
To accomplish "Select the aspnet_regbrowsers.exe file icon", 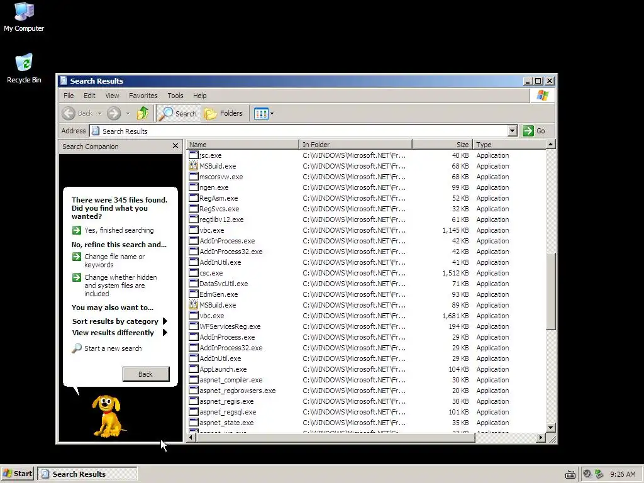I will (194, 390).
